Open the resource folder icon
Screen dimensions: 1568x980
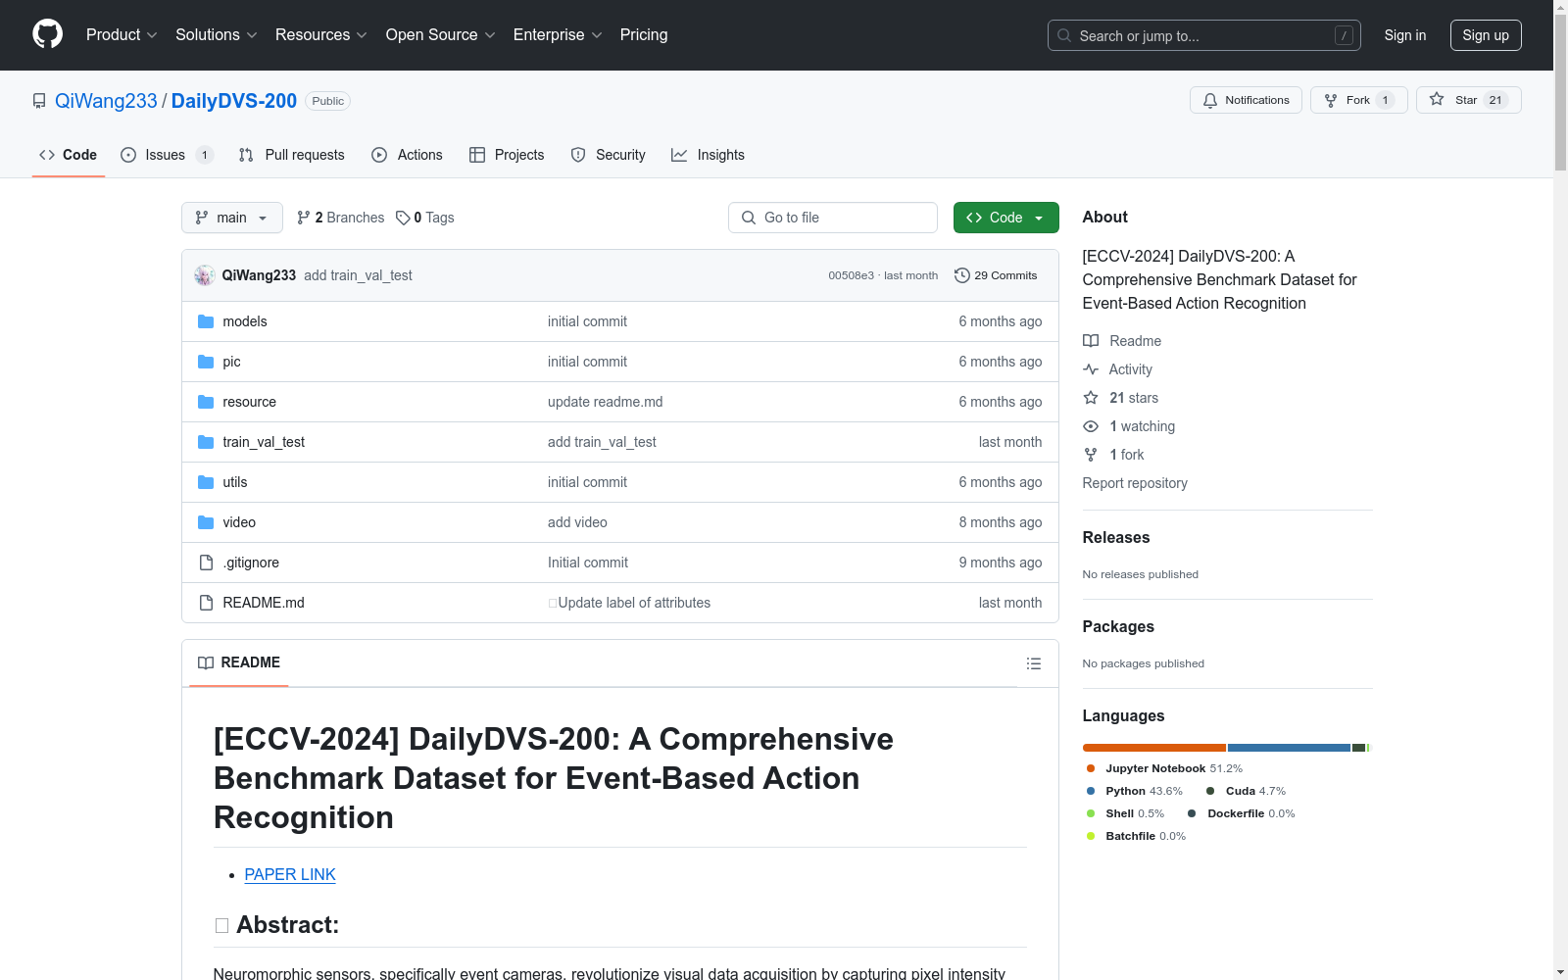click(206, 402)
